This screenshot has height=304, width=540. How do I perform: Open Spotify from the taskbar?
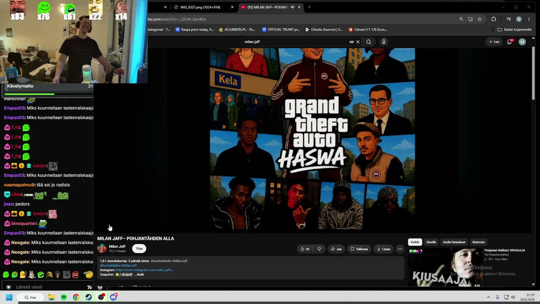[x=64, y=297]
